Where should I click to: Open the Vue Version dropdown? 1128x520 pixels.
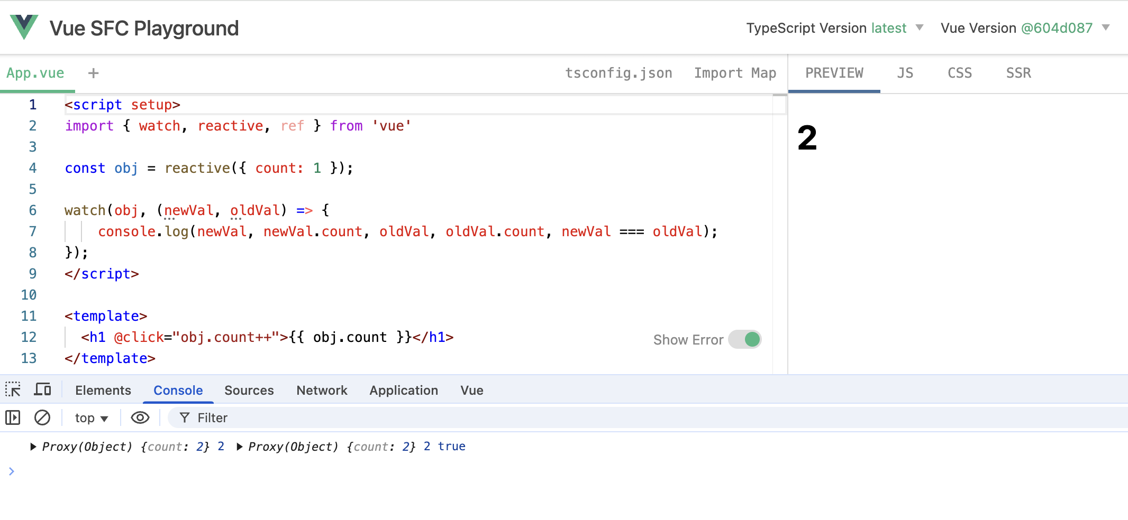pyautogui.click(x=1024, y=28)
